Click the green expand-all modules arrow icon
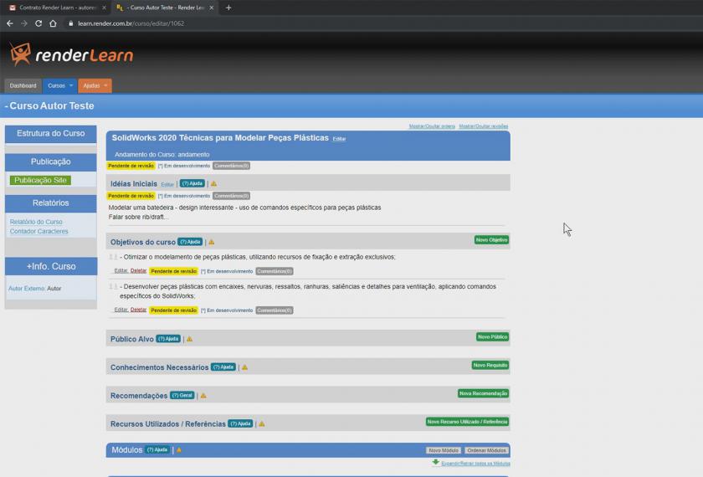 tap(435, 462)
